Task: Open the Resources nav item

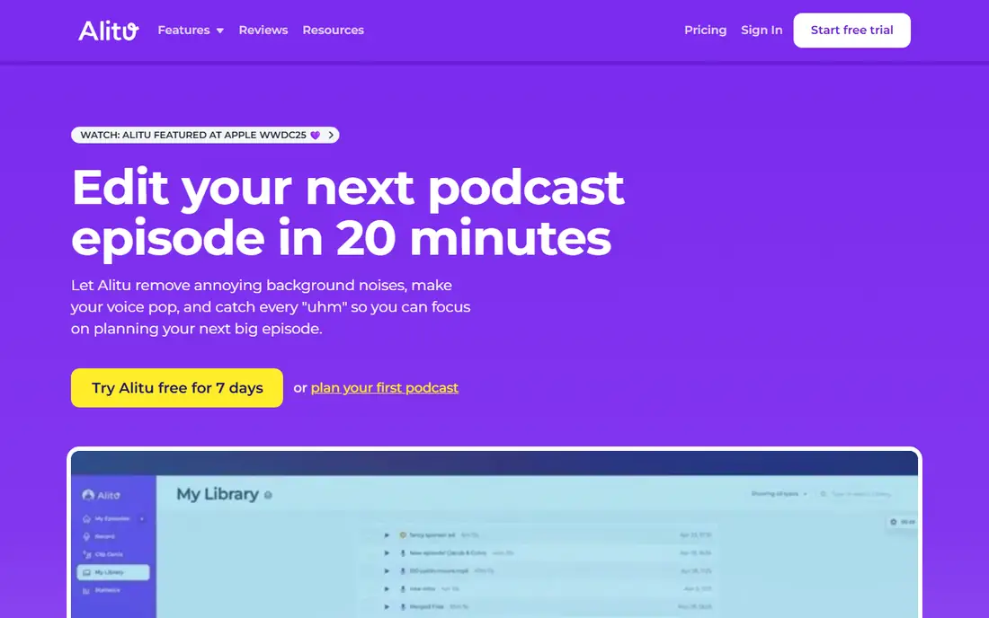Action: pyautogui.click(x=333, y=31)
